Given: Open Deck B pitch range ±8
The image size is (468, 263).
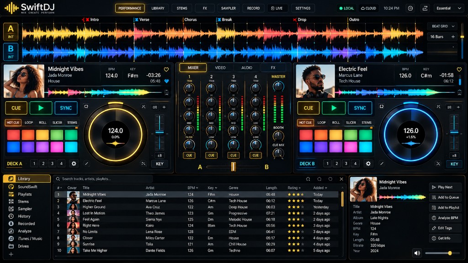Looking at the screenshot, I should 454,155.
